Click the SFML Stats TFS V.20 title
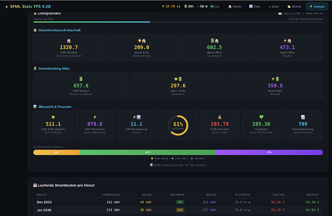This screenshot has width=332, height=216. tap(30, 7)
